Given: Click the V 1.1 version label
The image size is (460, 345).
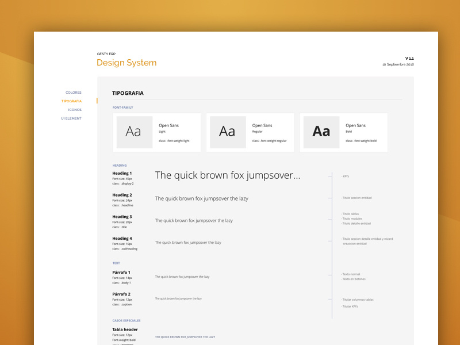Looking at the screenshot, I should click(409, 59).
